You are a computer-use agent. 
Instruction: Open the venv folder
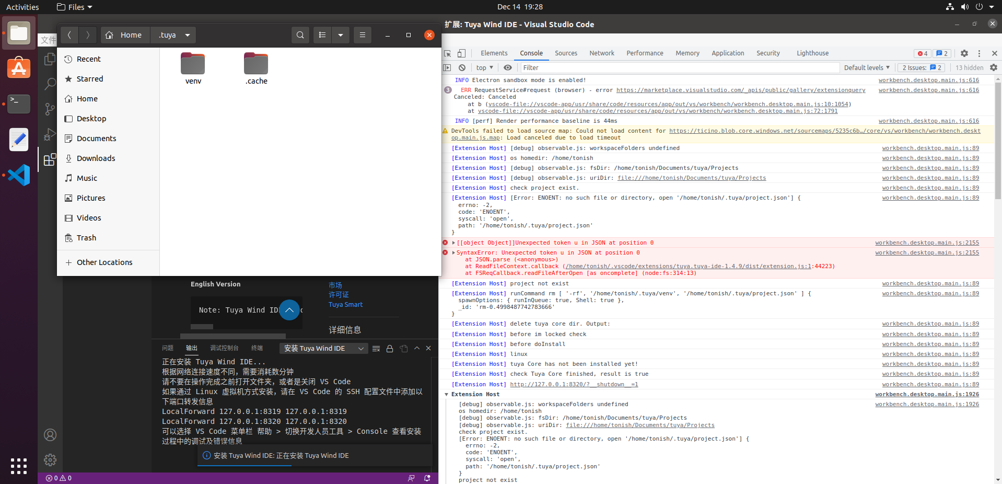(x=193, y=68)
